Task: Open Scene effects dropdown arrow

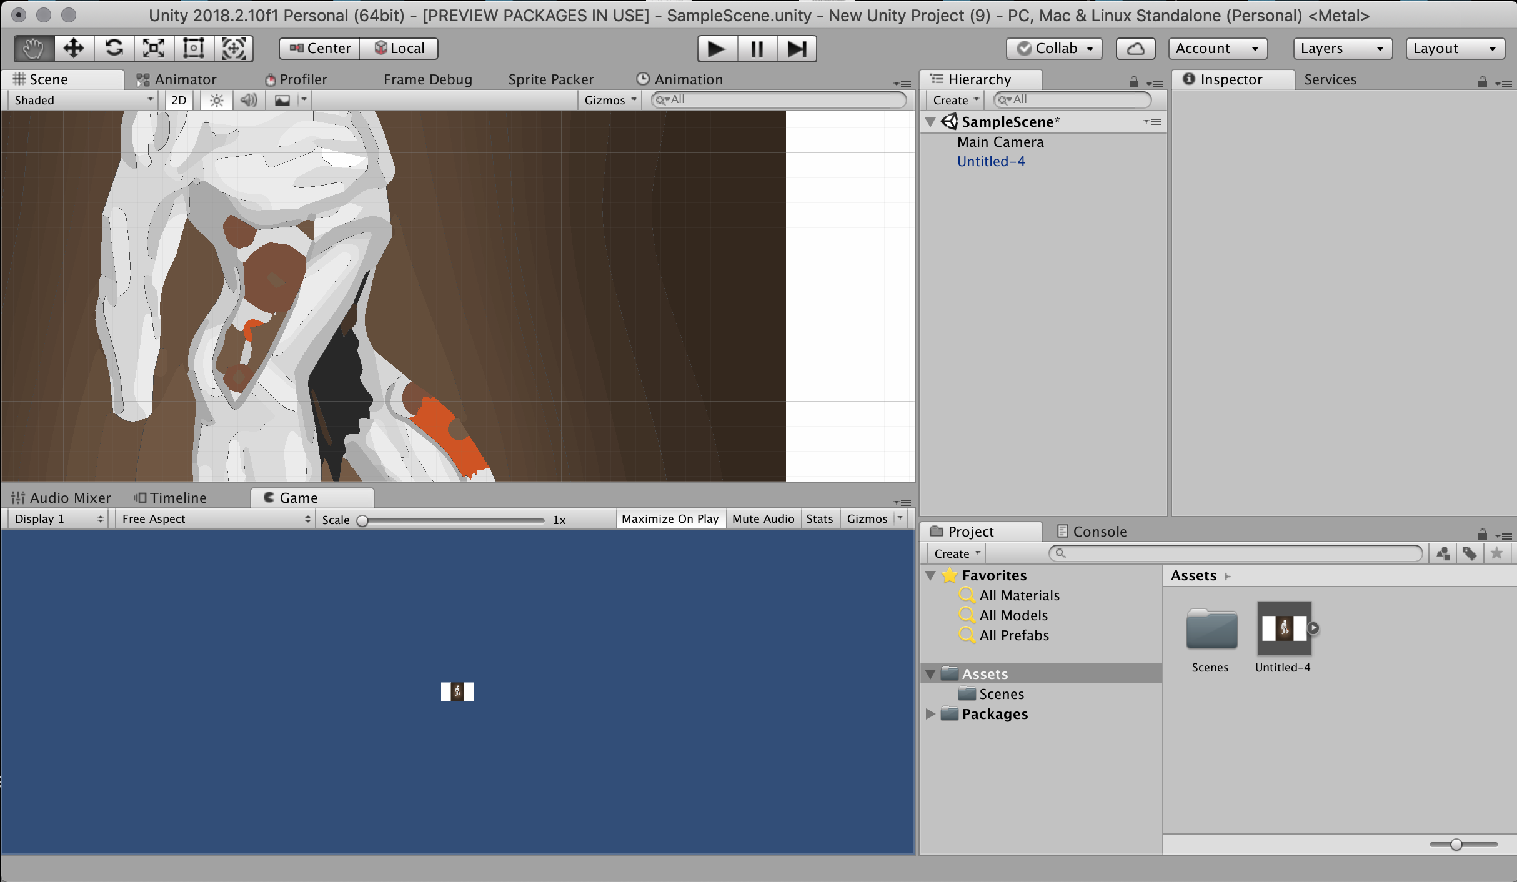Action: click(x=304, y=100)
